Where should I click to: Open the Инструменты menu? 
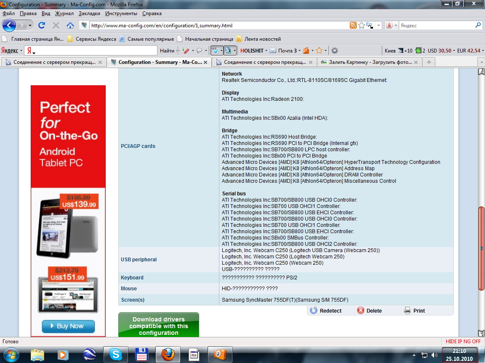click(121, 13)
